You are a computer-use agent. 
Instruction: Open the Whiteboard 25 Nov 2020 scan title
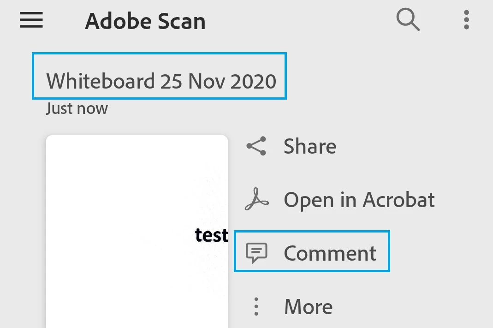(161, 81)
